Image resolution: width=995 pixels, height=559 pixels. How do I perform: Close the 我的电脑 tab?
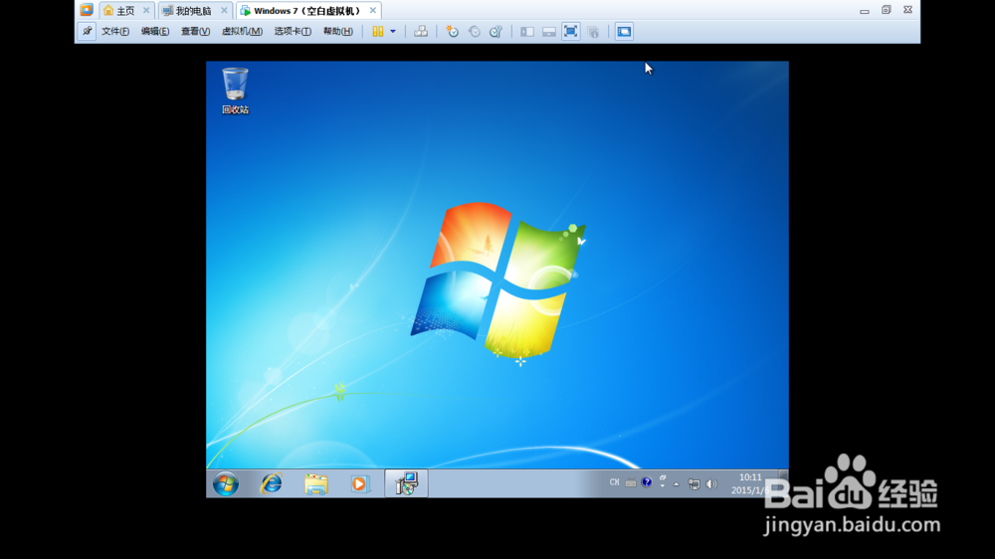pos(224,11)
